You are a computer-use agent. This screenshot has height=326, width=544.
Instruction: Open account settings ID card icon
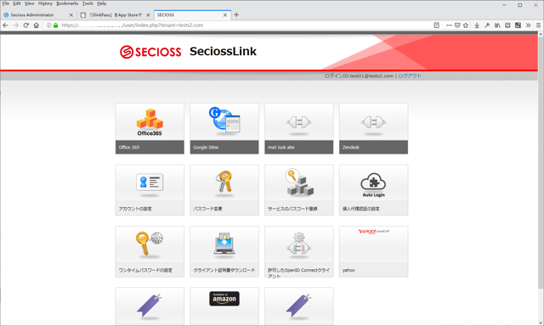click(x=150, y=183)
